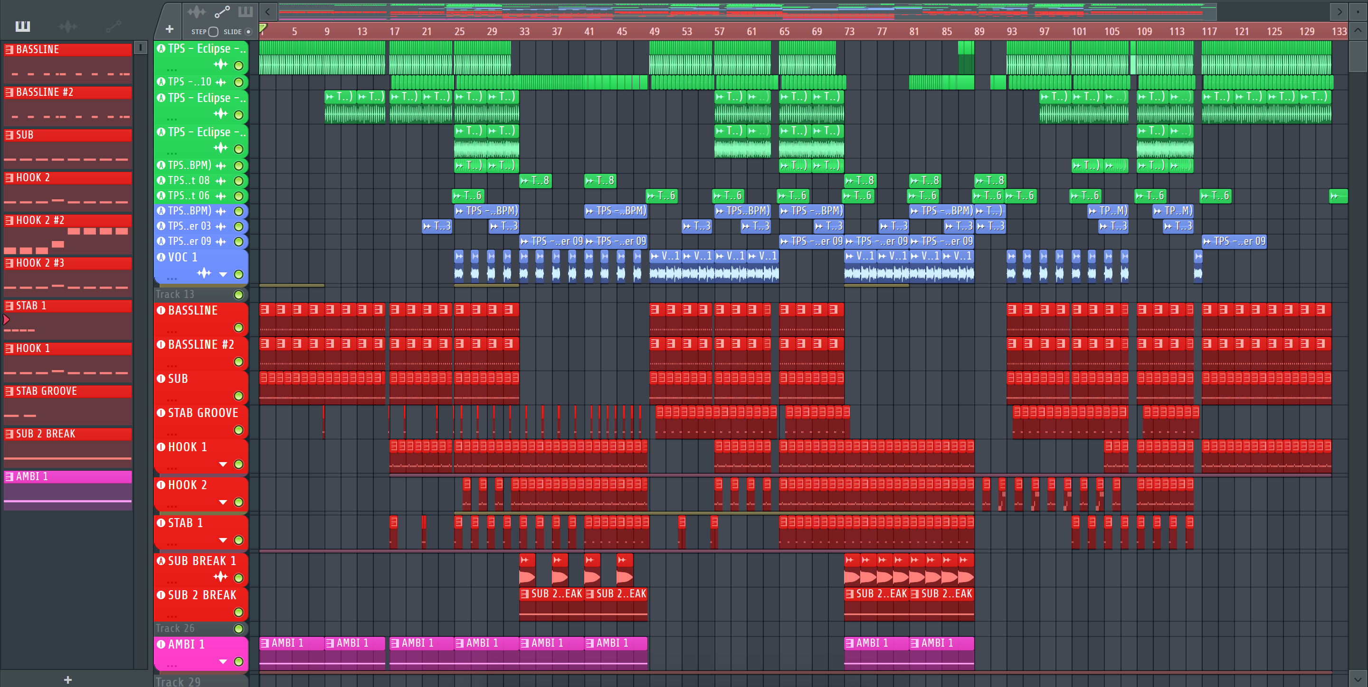The height and width of the screenshot is (687, 1368).
Task: Click the picker panel collapse handle button
Action: click(x=141, y=48)
